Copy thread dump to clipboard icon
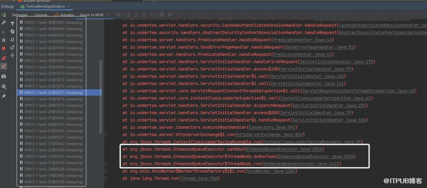427x188 pixels. coord(12,32)
